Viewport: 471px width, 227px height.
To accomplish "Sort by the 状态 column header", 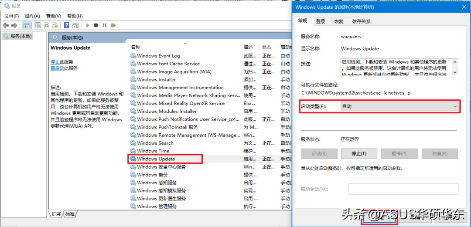I will click(269, 47).
